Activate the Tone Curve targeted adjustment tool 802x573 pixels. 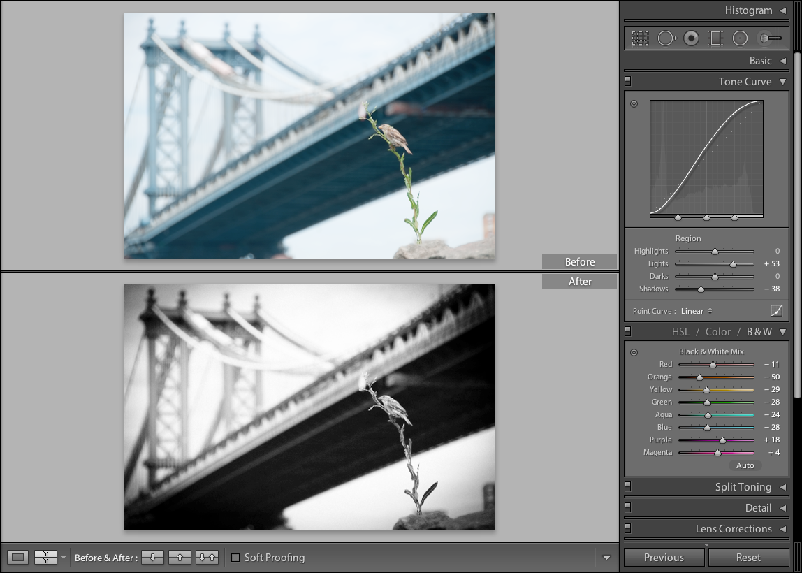pos(634,103)
